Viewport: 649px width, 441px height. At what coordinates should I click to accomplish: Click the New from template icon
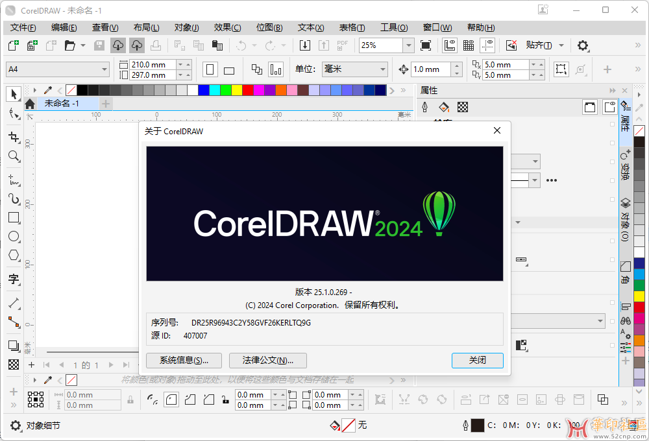[32, 45]
